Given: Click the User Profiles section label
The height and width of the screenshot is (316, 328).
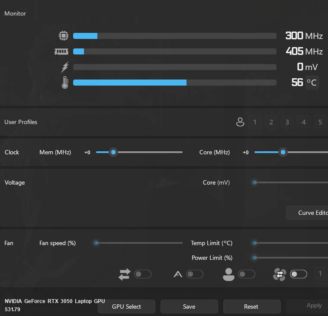Looking at the screenshot, I should (x=21, y=122).
